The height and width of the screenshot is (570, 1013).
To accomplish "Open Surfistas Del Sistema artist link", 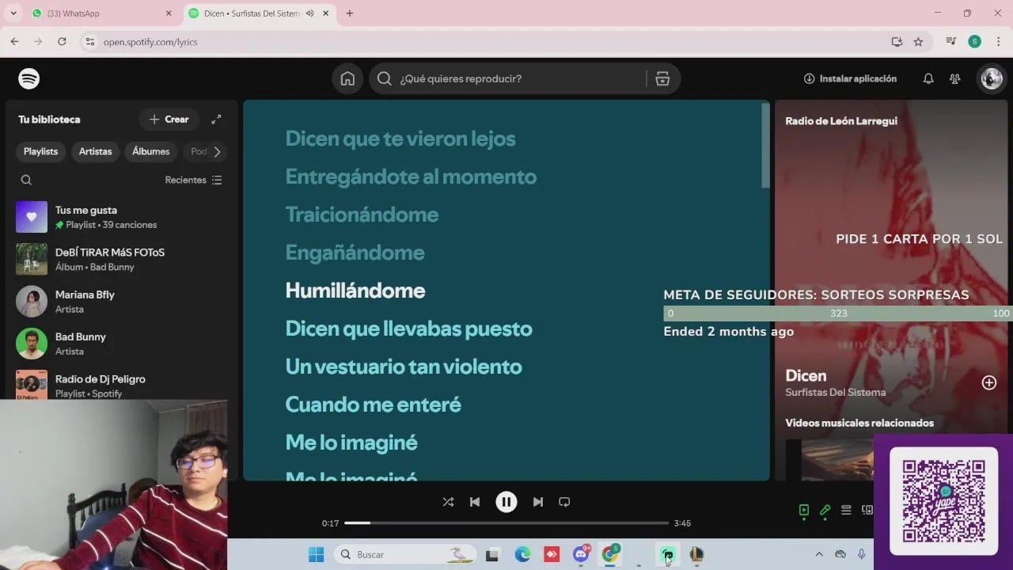I will 836,393.
